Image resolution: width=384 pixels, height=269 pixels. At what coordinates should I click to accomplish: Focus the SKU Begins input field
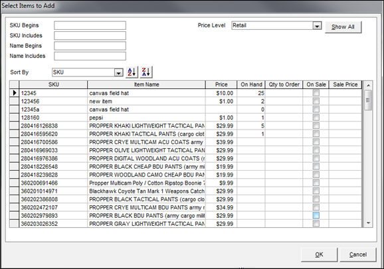point(90,25)
